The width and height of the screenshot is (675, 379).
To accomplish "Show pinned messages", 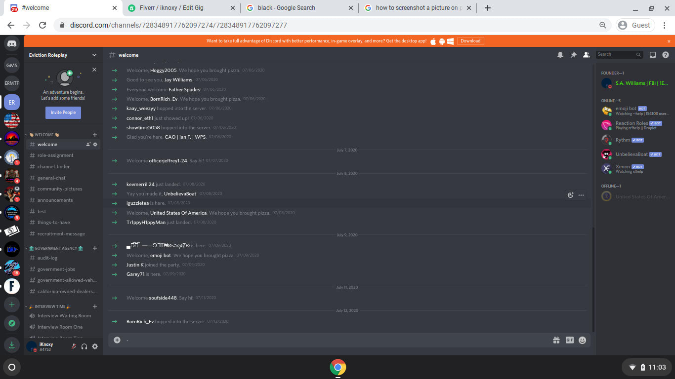I will [x=573, y=55].
